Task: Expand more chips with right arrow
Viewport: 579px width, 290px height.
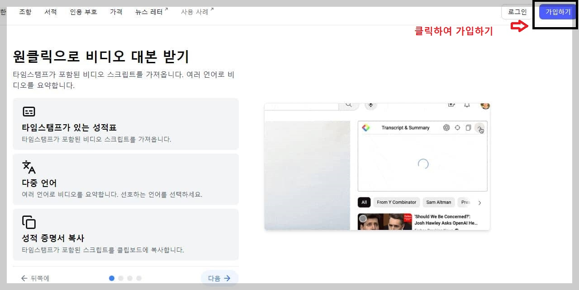Action: [480, 203]
